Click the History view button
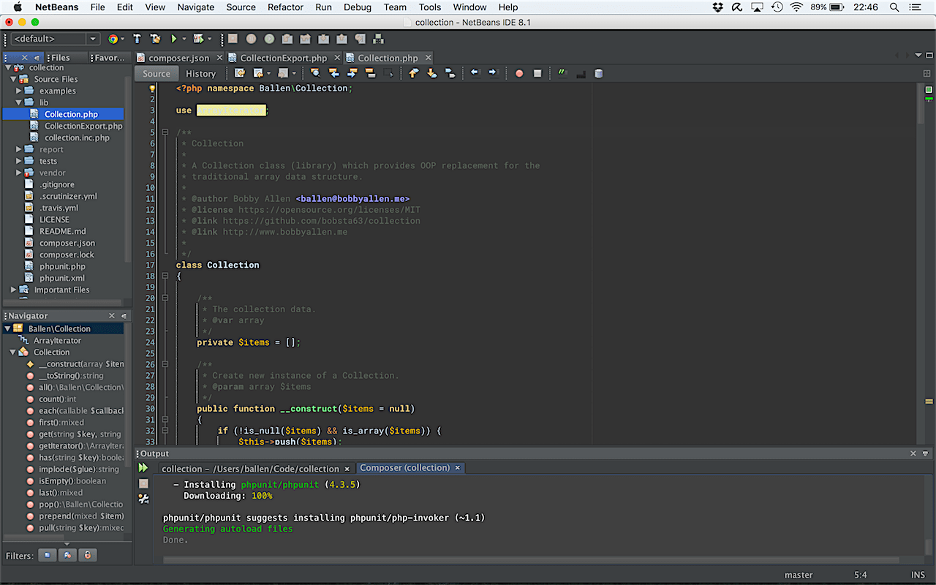The height and width of the screenshot is (585, 936). coord(200,74)
